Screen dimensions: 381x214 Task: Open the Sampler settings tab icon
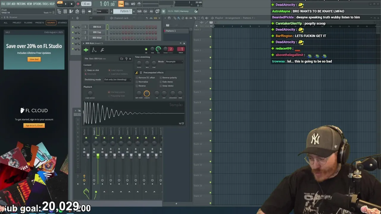pyautogui.click(x=86, y=50)
